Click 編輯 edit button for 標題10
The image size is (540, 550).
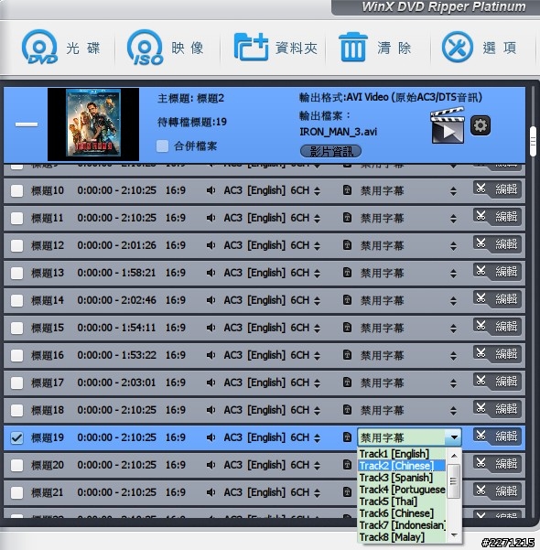(x=497, y=189)
